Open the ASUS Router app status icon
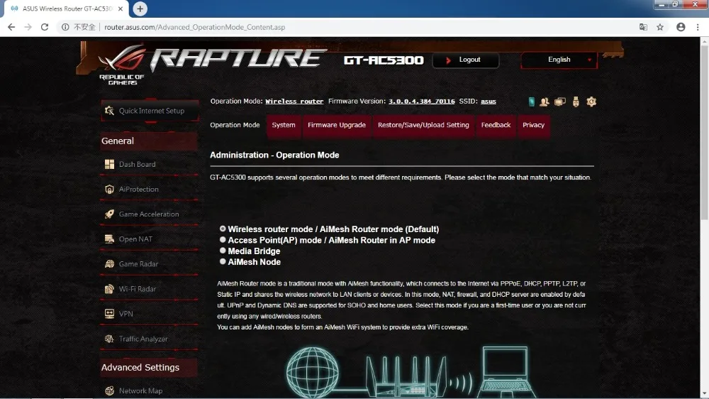709x399 pixels. (x=531, y=102)
